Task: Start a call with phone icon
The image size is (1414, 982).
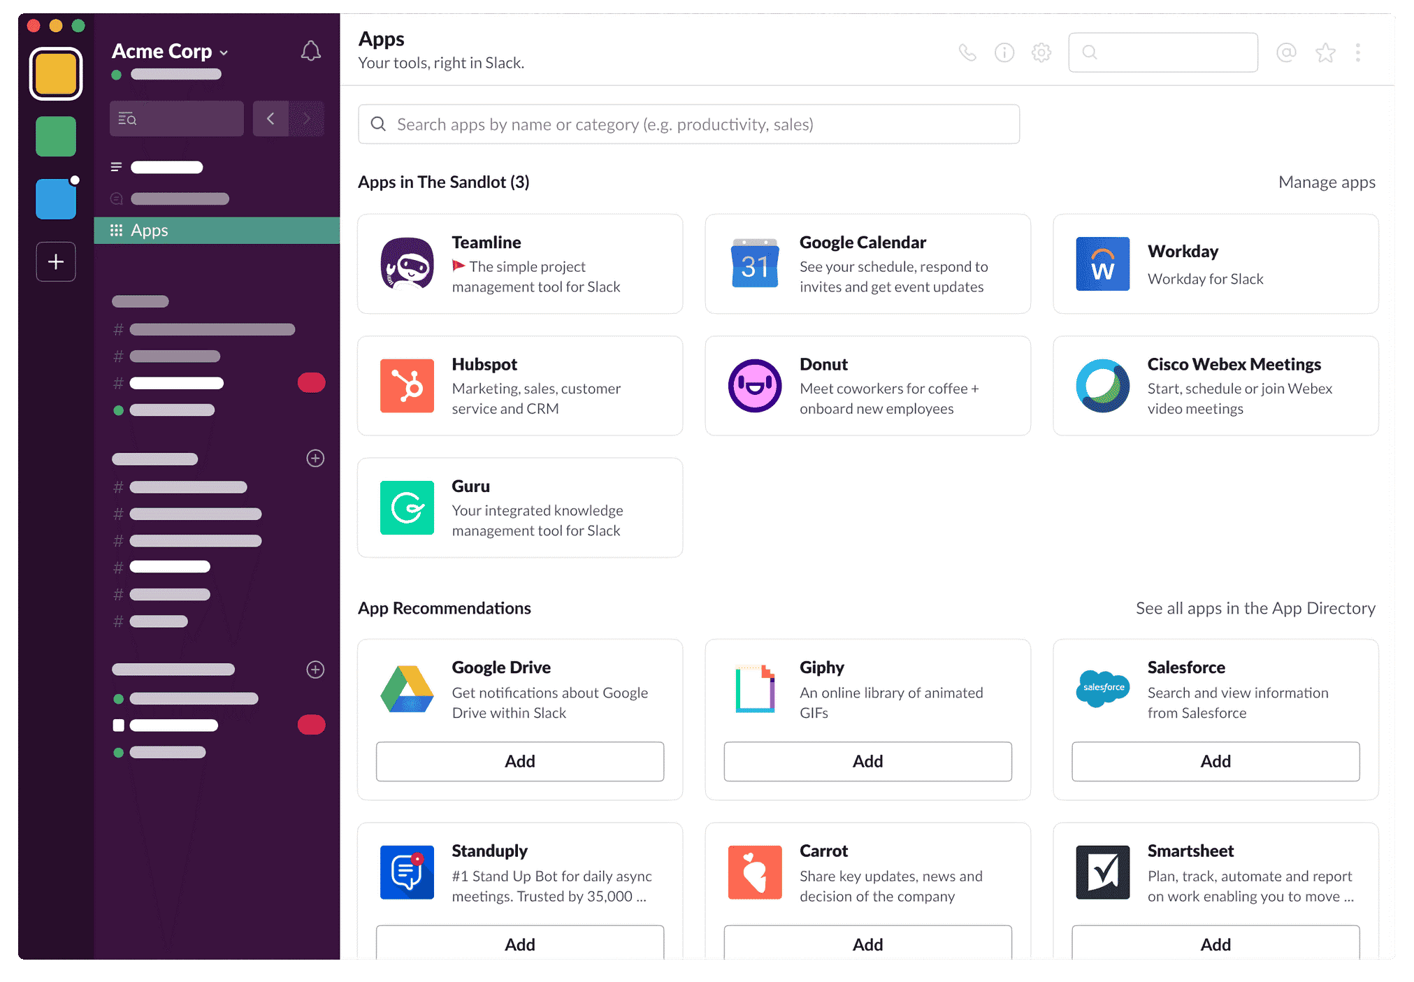Action: coord(967,52)
